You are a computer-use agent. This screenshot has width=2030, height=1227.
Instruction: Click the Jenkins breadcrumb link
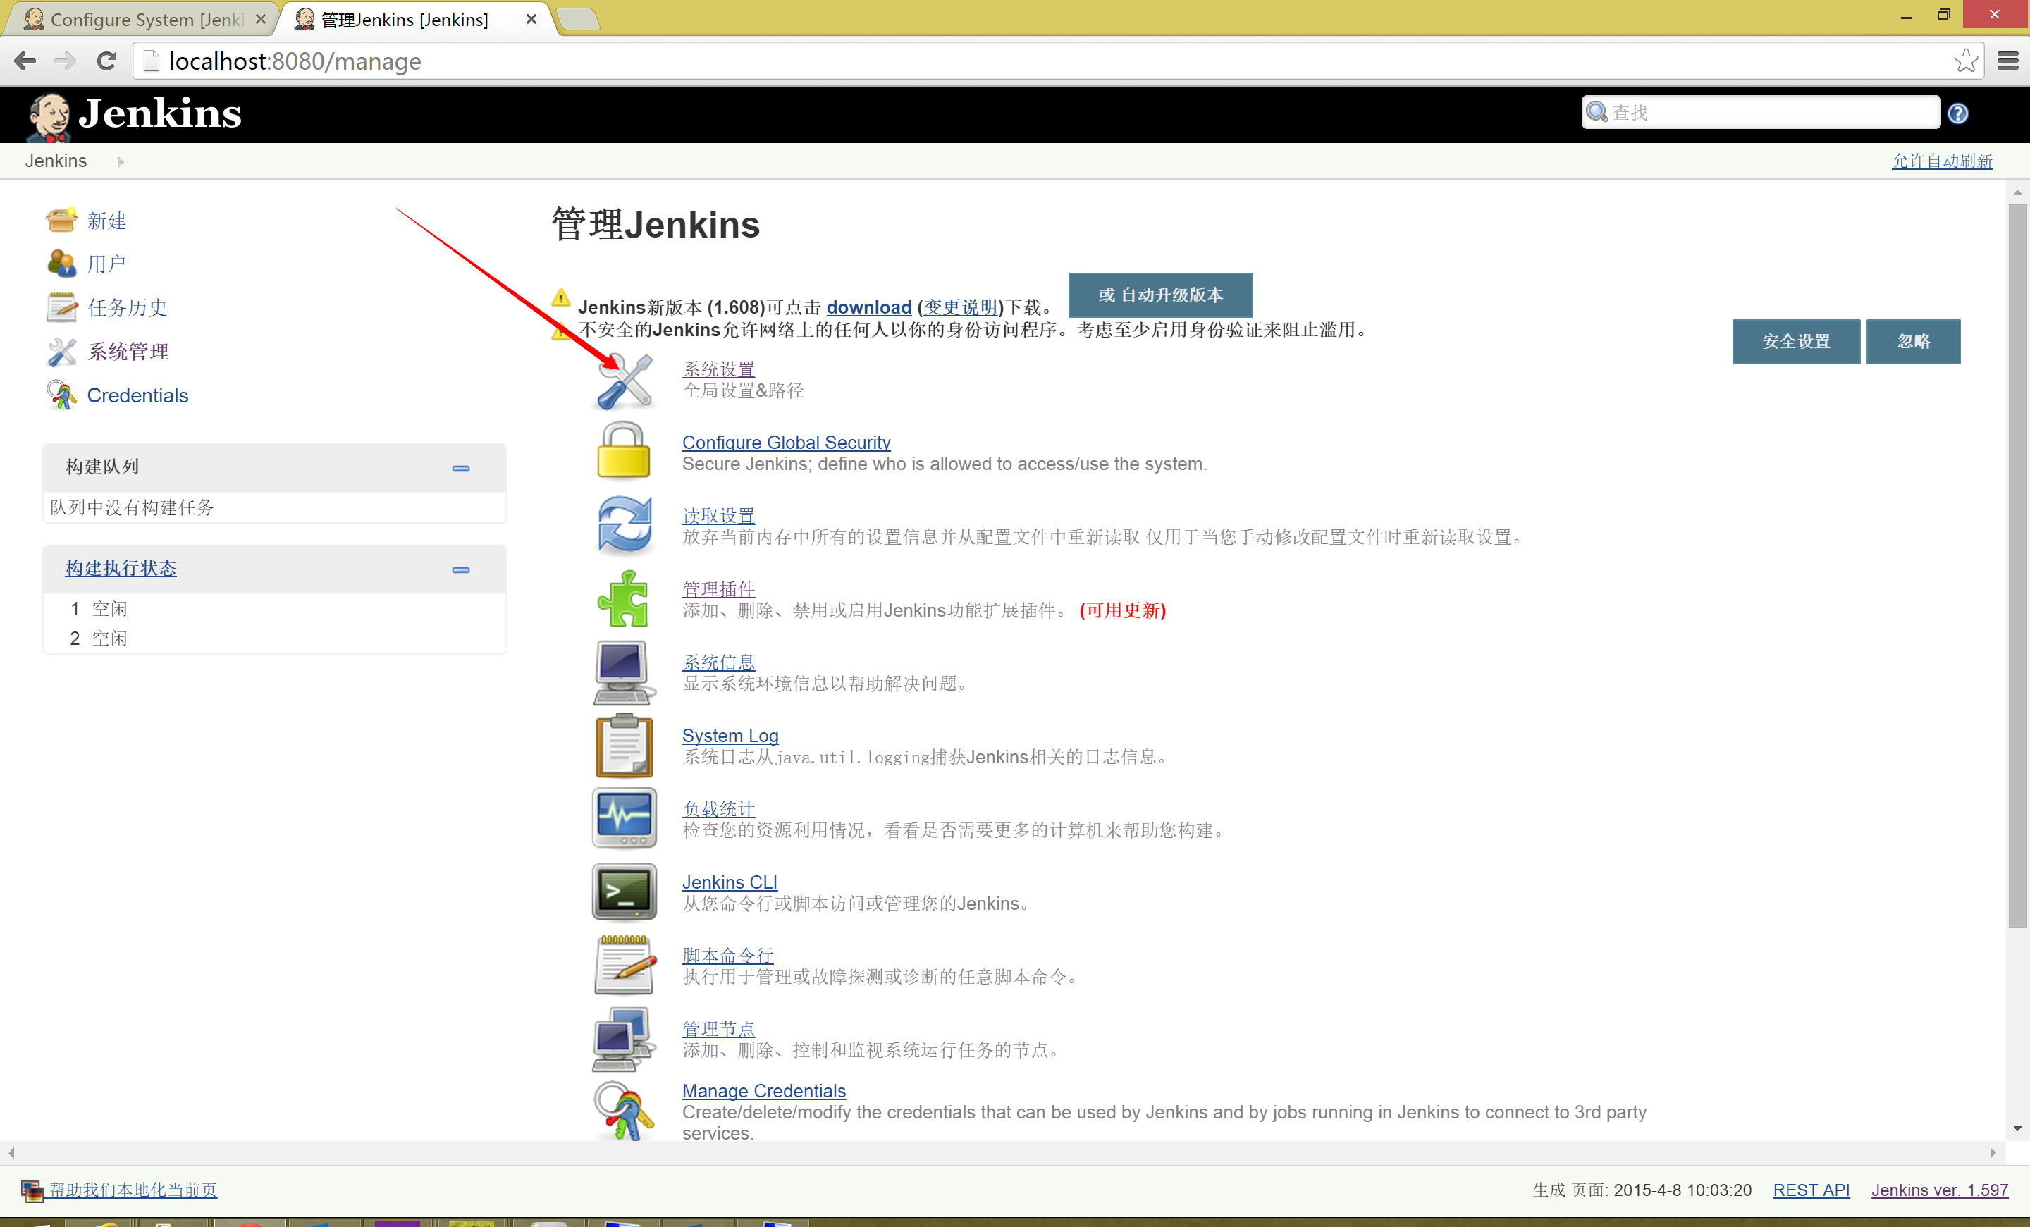56,161
